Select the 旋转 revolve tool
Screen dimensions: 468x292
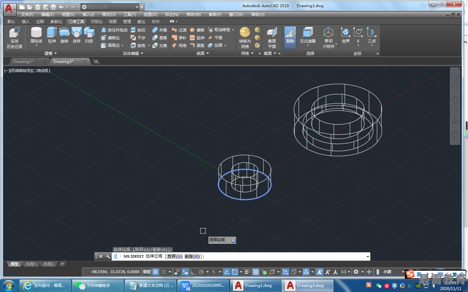coord(64,35)
